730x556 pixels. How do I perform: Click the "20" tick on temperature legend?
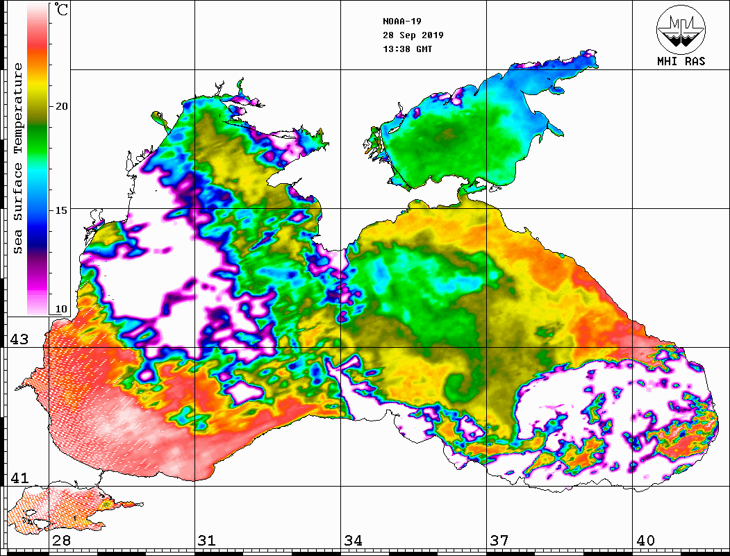tap(61, 106)
